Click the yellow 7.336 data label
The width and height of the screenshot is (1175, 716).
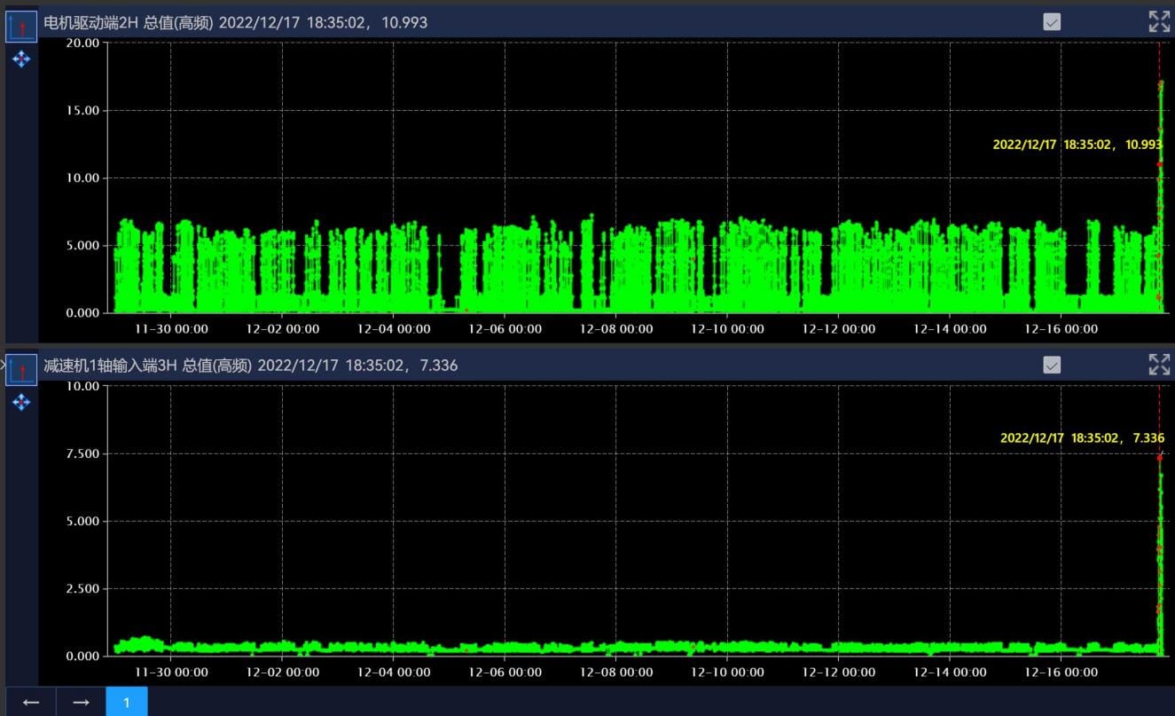pyautogui.click(x=1082, y=437)
